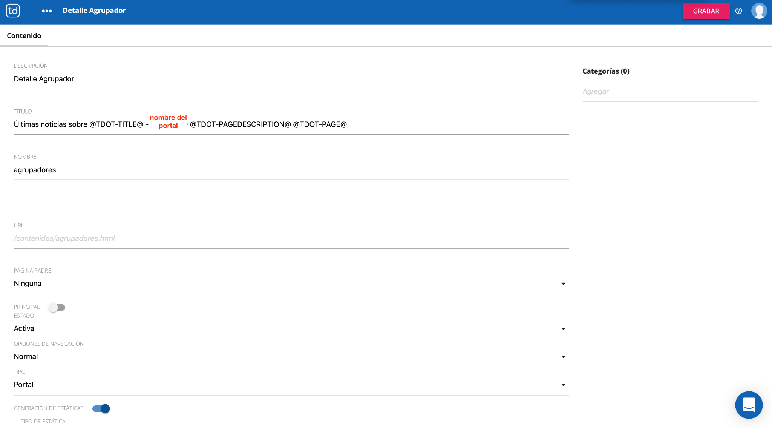Click the Nombre field with agrupadores
Viewport: 772px width, 428px height.
point(291,170)
